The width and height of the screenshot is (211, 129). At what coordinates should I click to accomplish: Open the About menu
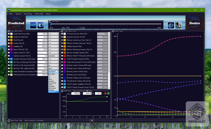48,14
